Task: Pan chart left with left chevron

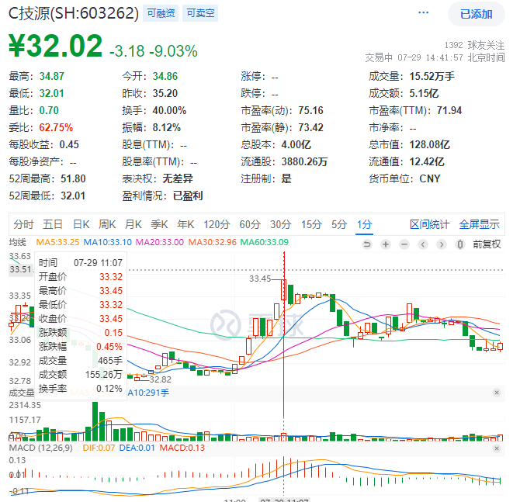Action: coord(423,244)
